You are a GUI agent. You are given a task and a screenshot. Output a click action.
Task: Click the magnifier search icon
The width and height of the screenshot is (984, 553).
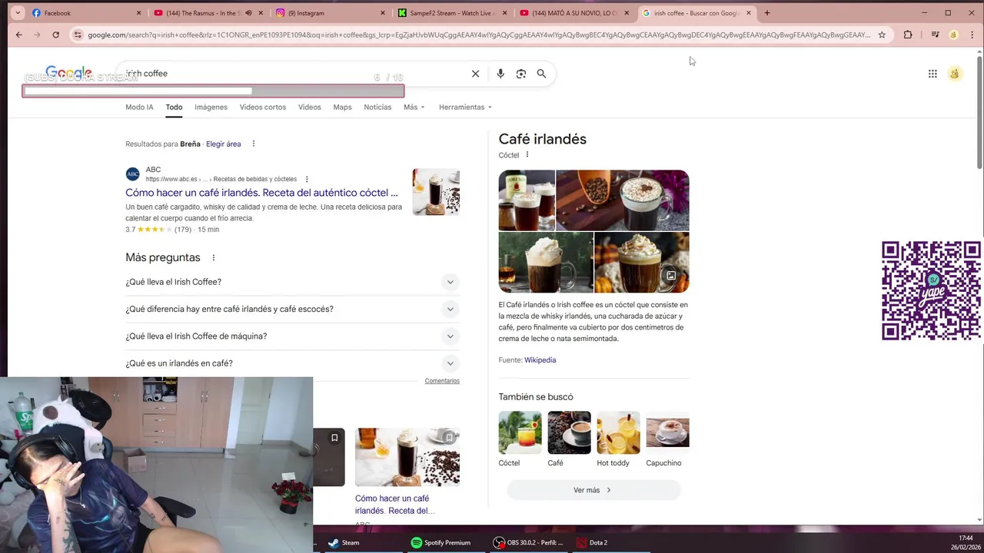(x=541, y=74)
